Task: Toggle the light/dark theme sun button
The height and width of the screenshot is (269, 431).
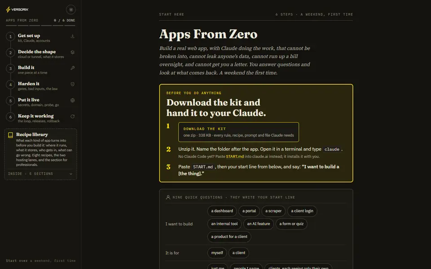Action: (71, 9)
